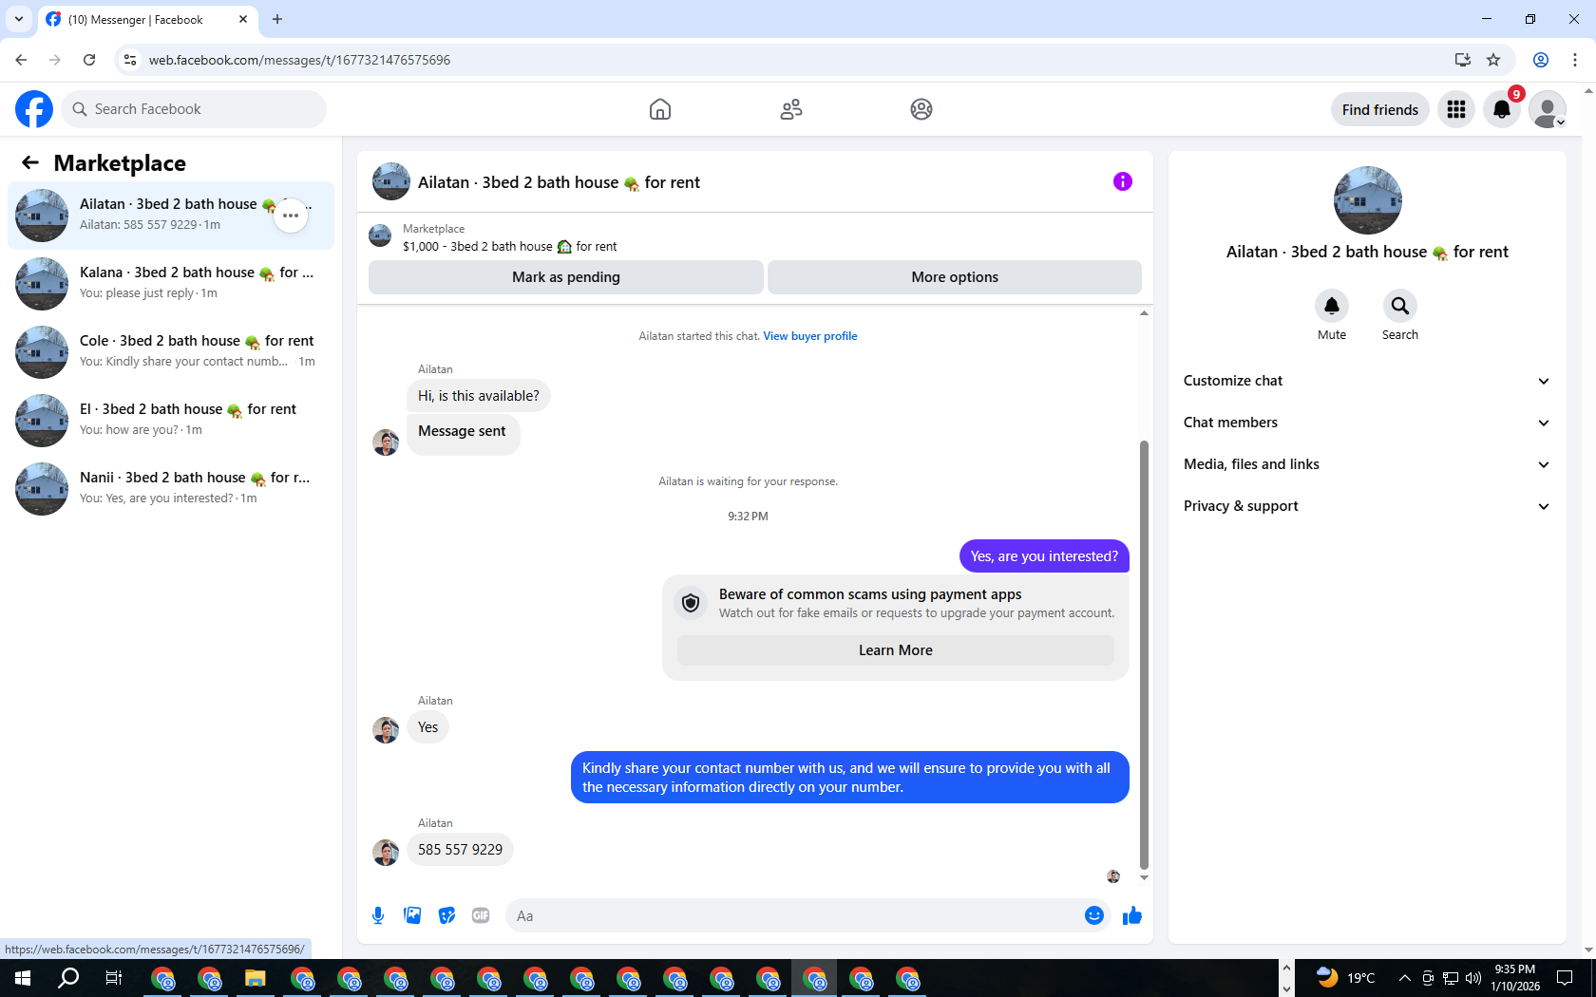Image resolution: width=1596 pixels, height=997 pixels.
Task: Click the shield icon in scam warning
Action: (691, 603)
